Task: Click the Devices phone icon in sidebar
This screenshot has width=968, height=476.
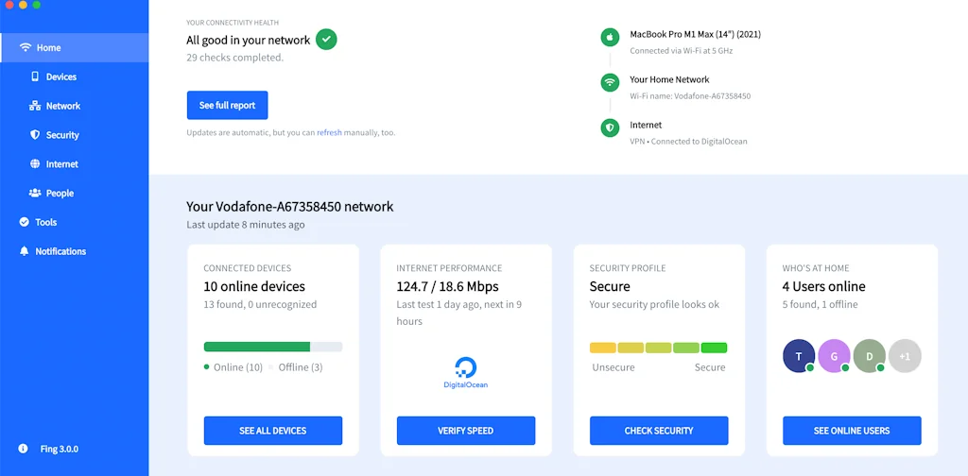Action: 35,76
